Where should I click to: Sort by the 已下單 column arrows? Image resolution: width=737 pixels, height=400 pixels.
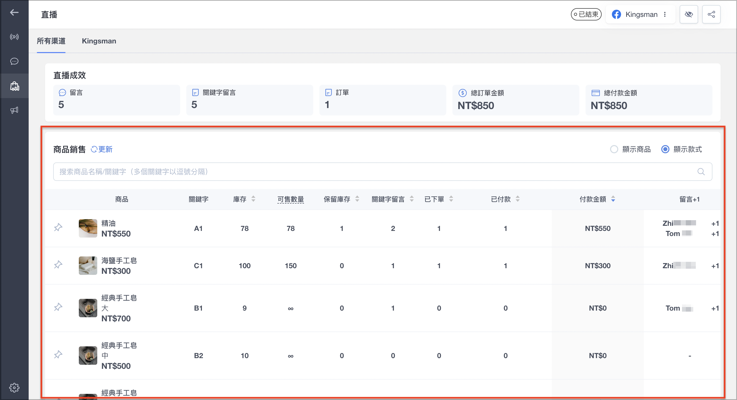[x=451, y=199]
